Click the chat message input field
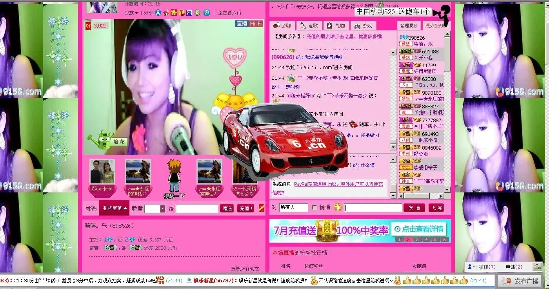Screen dimensions: 549x289 (373, 208)
